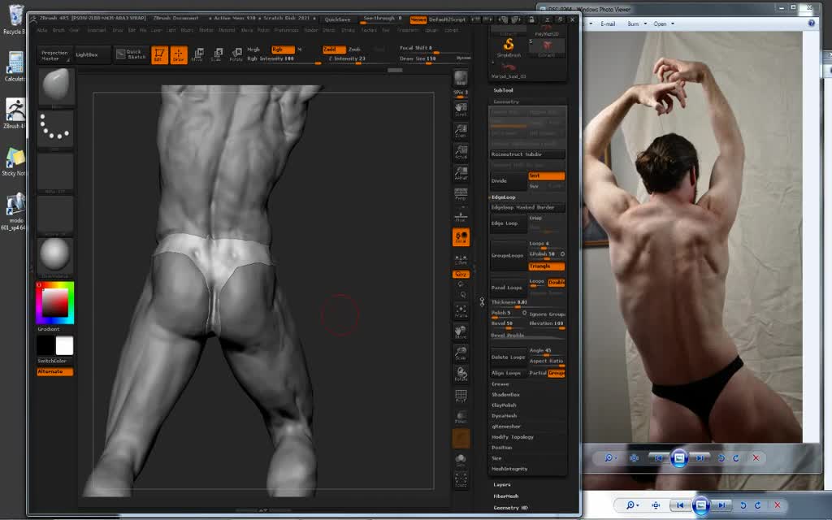Toggle the Zadd sculpt mode
832x520 pixels.
click(x=334, y=50)
